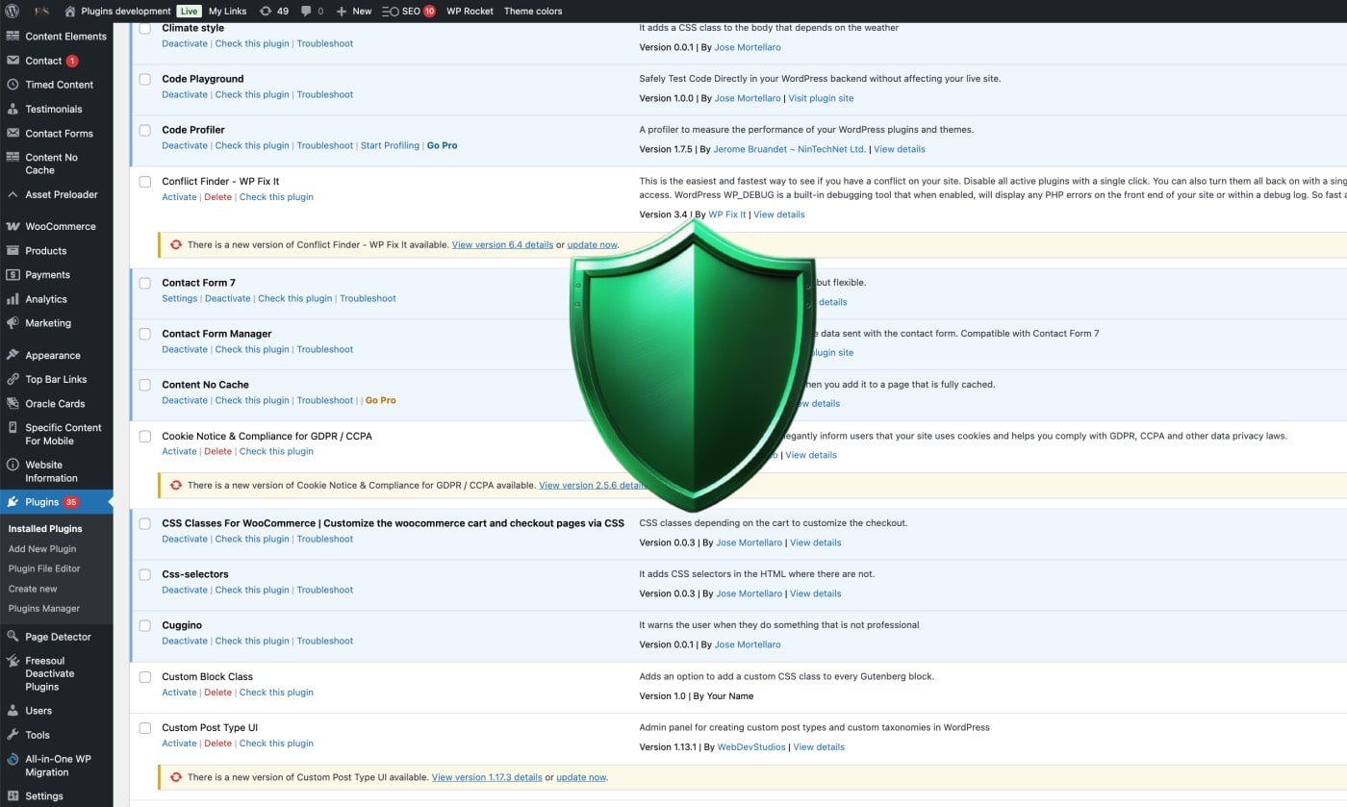Open View version 6.4 details link
The width and height of the screenshot is (1347, 807).
pyautogui.click(x=502, y=244)
